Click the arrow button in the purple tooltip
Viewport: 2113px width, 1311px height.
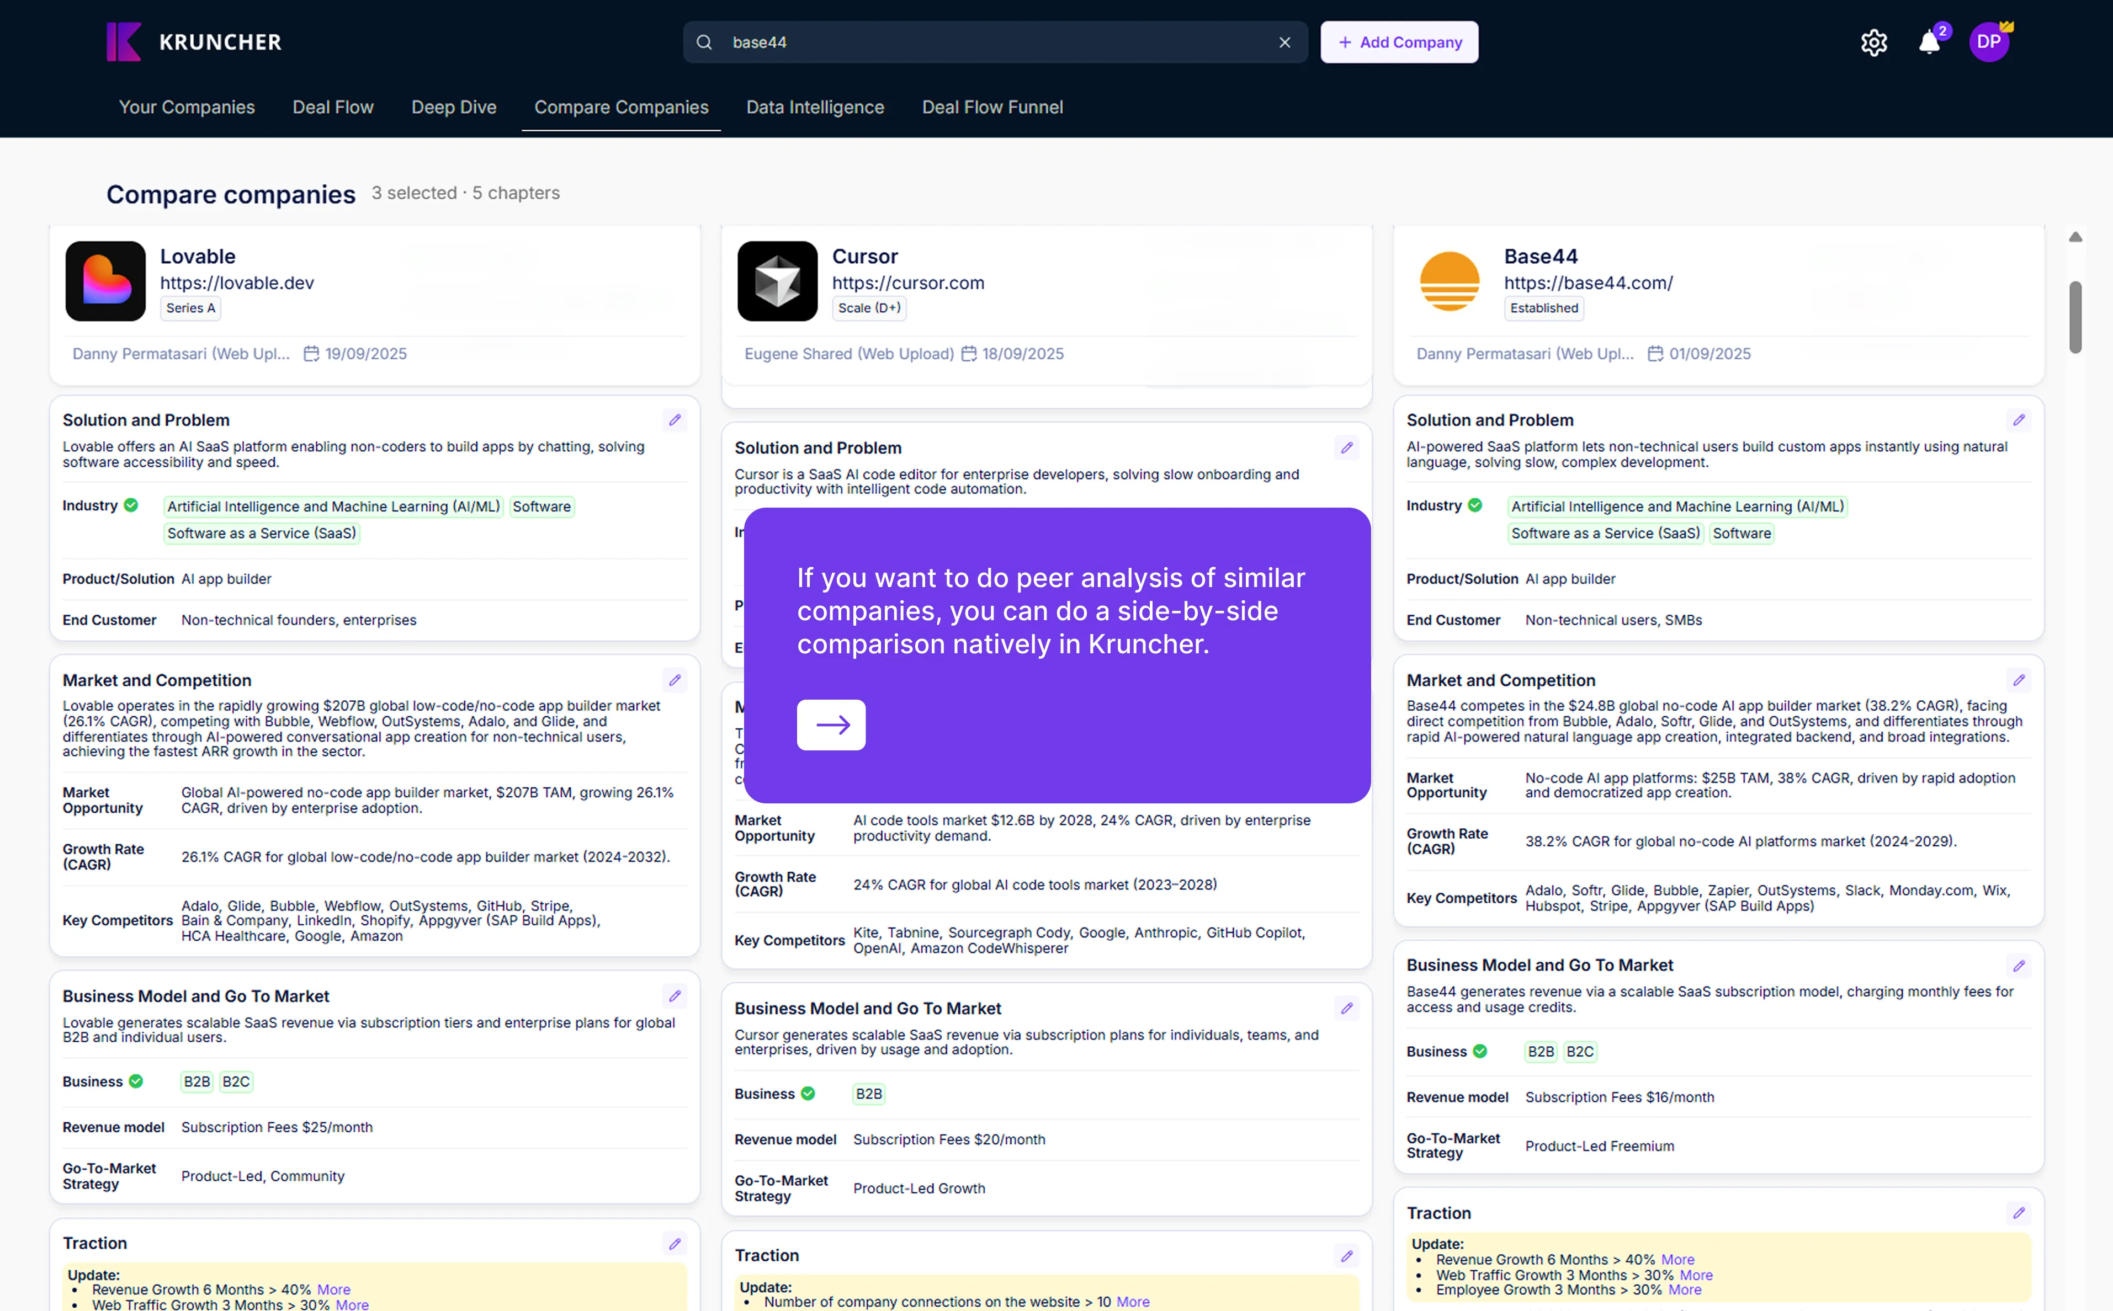pyautogui.click(x=831, y=725)
